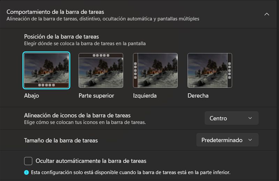Select the Parte superior taskbar position thumbnail
This screenshot has width=279, height=181.
click(x=101, y=70)
